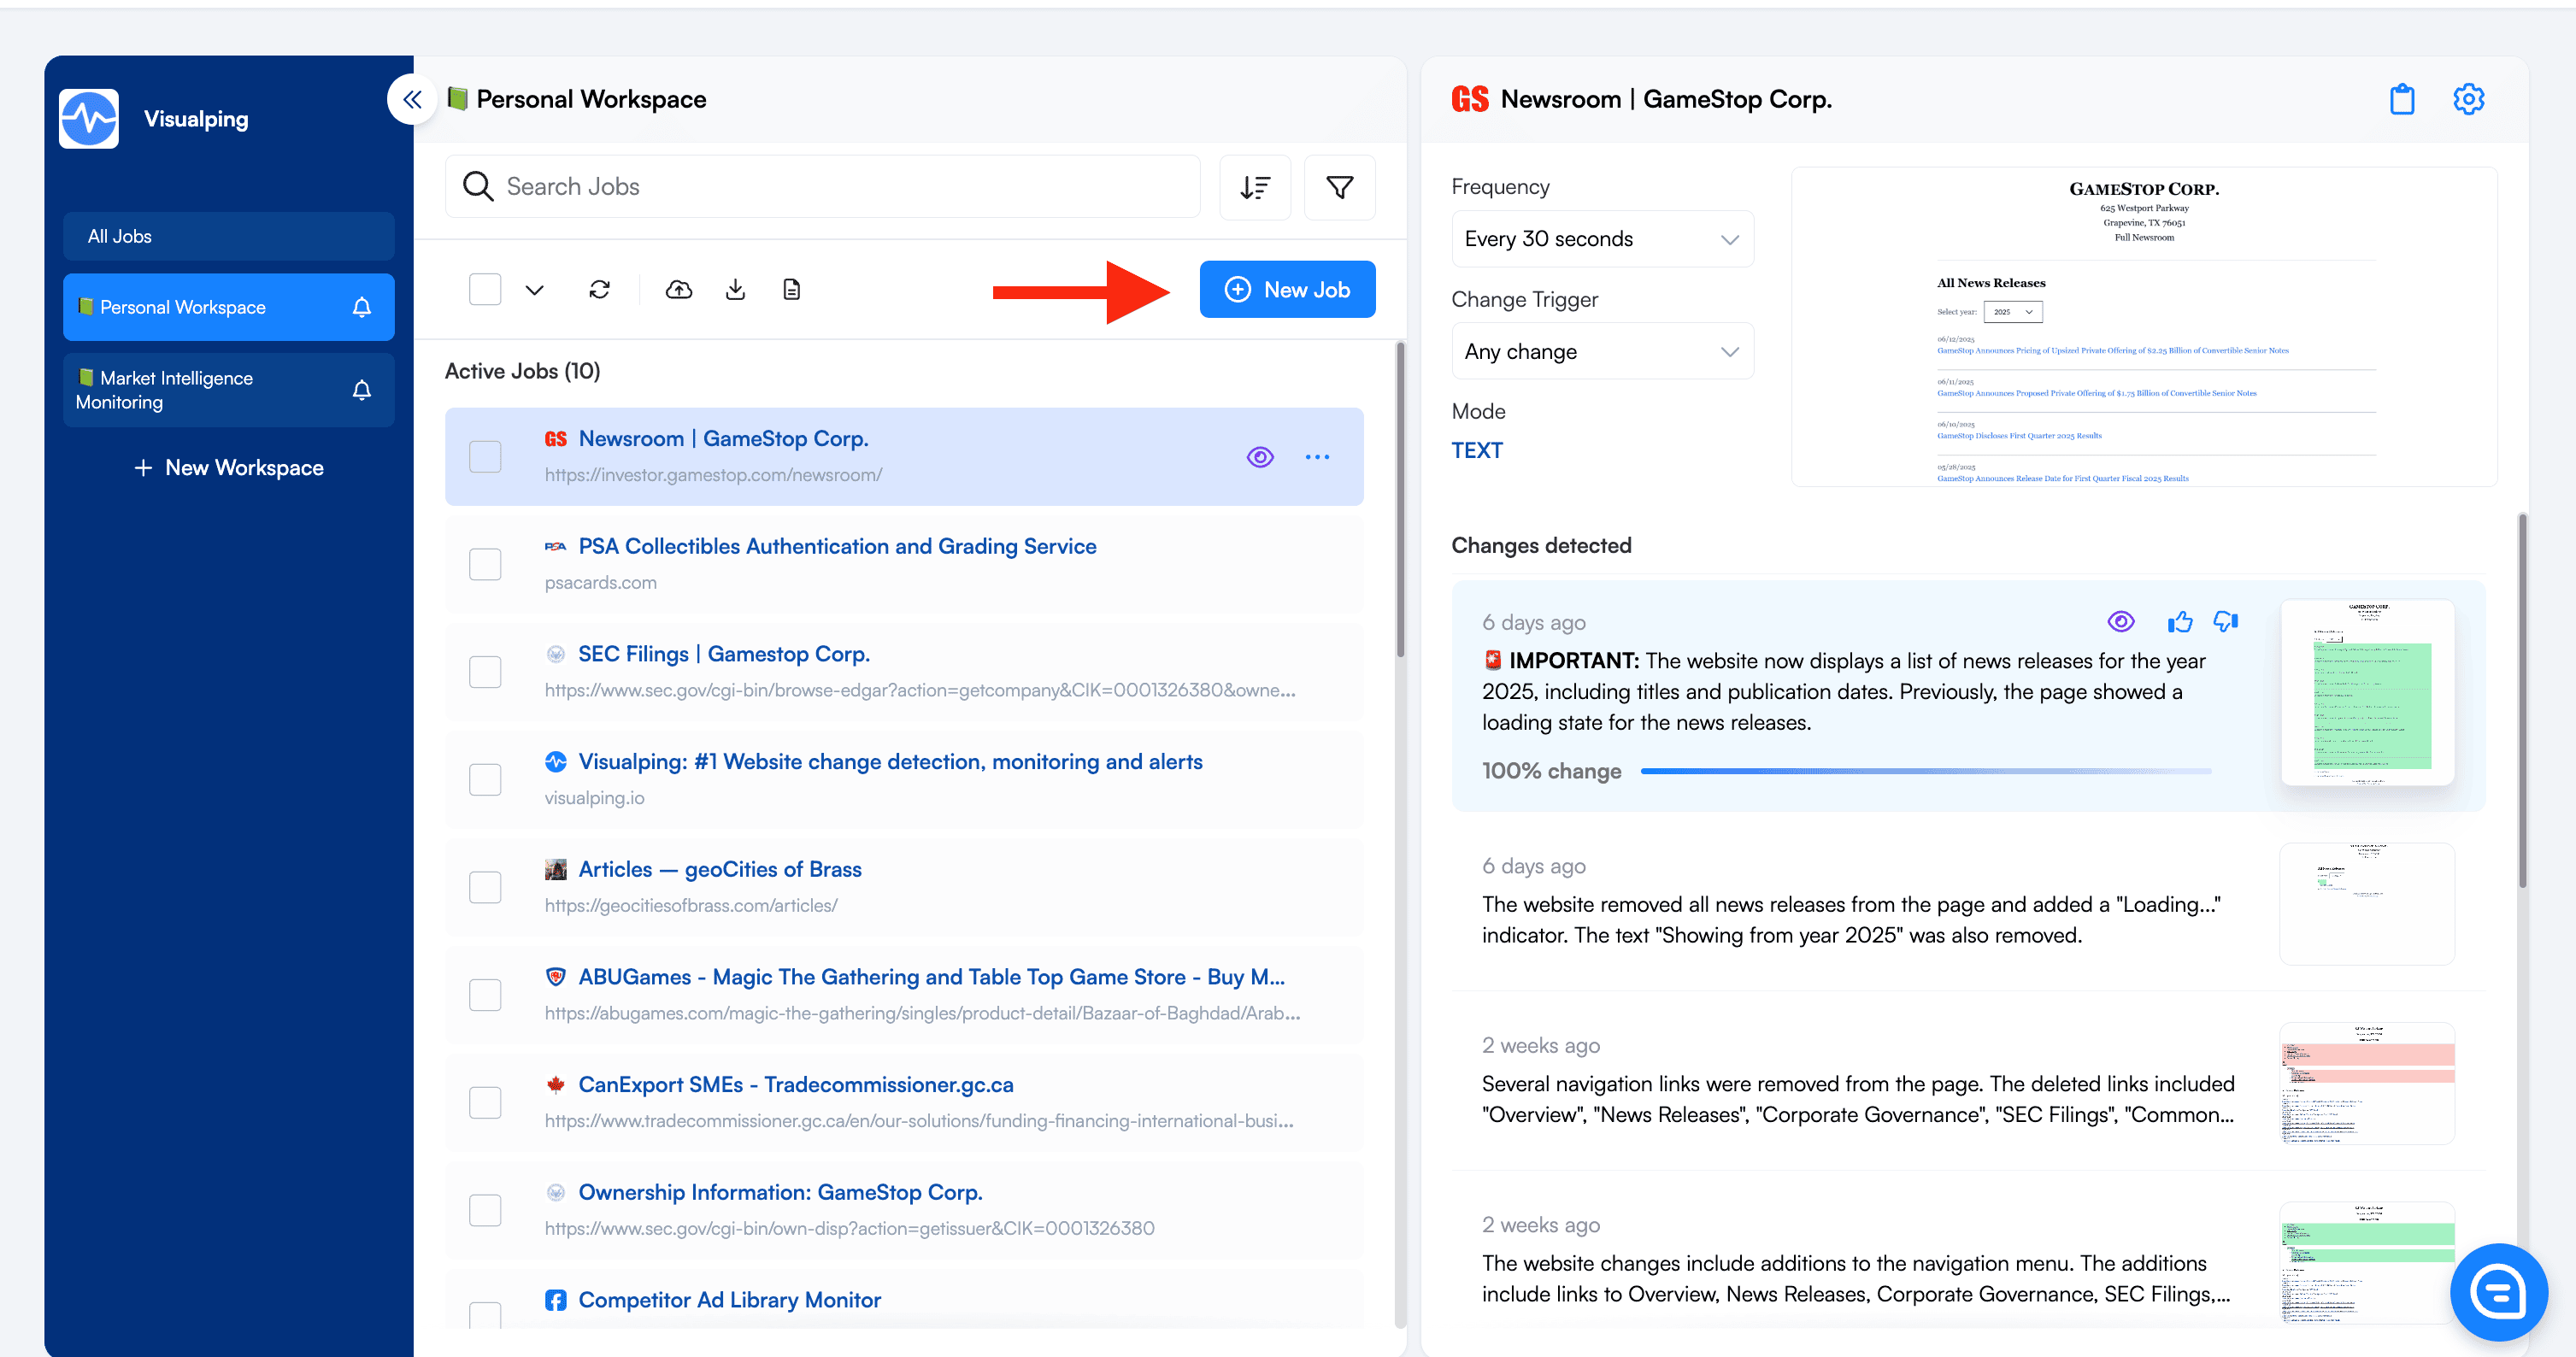Open the chat support bubble
Image resolution: width=2576 pixels, height=1357 pixels.
point(2498,1292)
